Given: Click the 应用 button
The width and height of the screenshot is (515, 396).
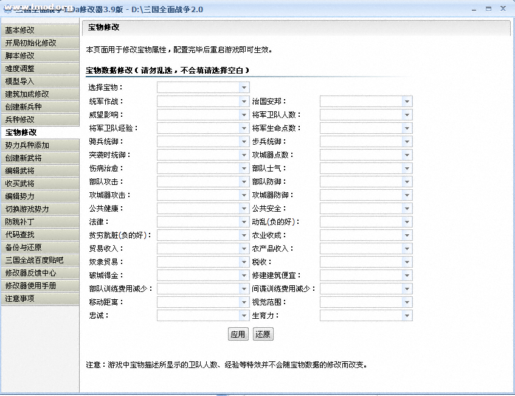Looking at the screenshot, I should coord(238,334).
